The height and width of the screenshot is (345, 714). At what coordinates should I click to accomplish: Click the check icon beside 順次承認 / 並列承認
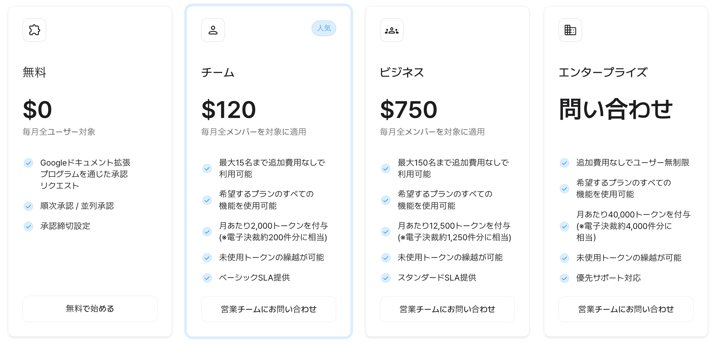coord(28,206)
